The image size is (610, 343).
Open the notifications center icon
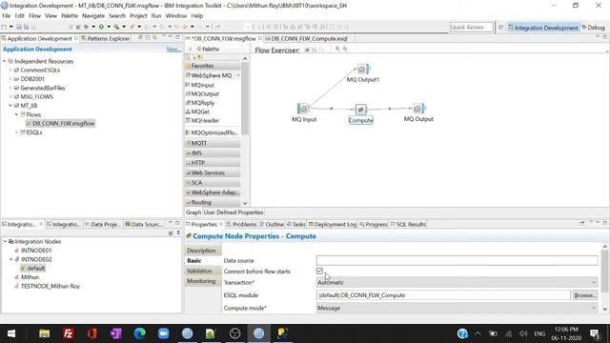click(x=595, y=333)
